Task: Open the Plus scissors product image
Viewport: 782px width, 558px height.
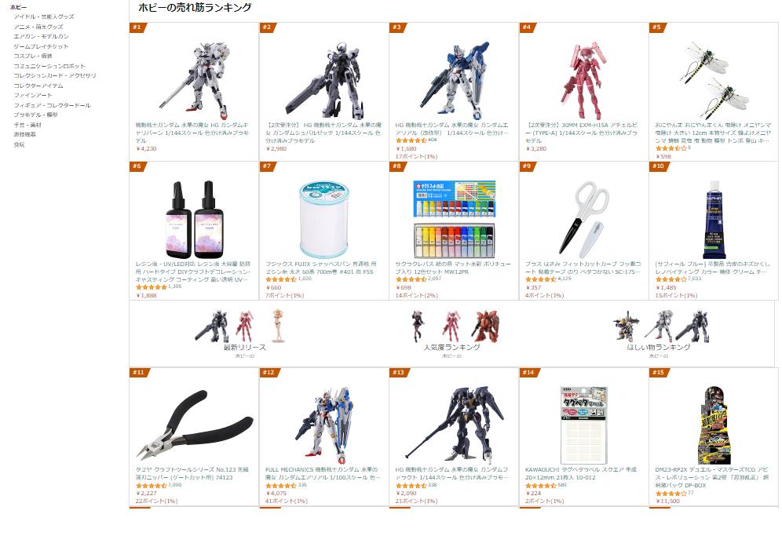Action: point(584,220)
